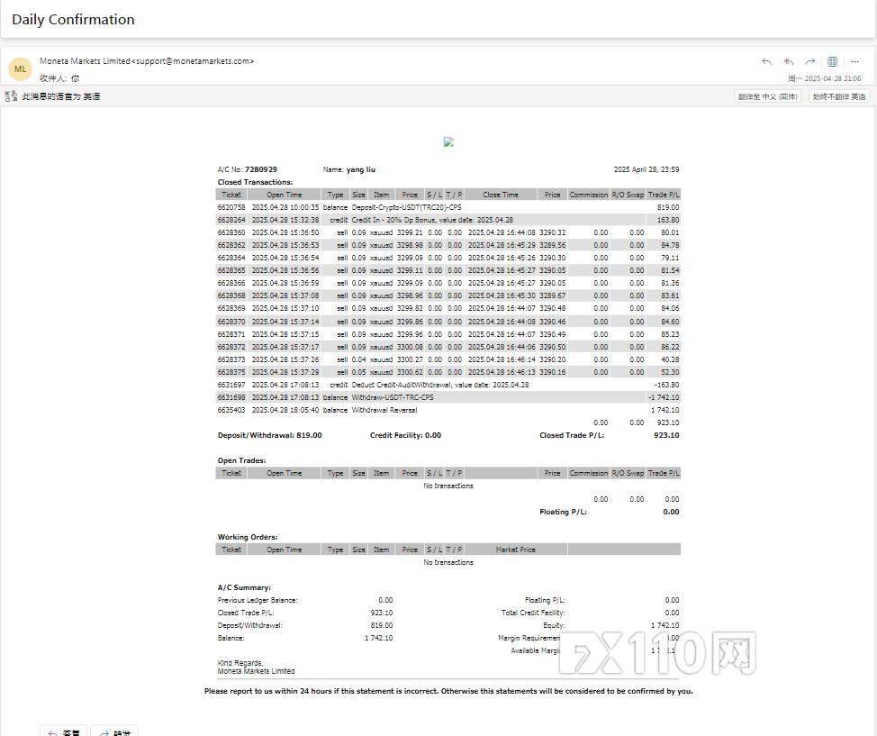Select ticket number 6628370
This screenshot has height=736, width=877.
tap(231, 322)
